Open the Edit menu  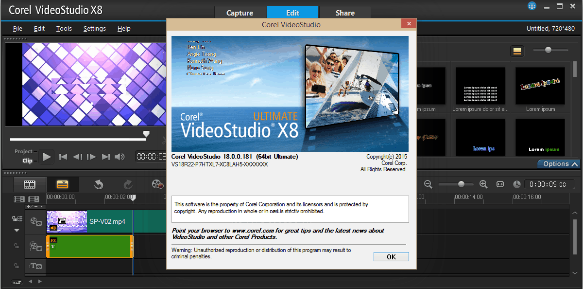click(x=39, y=28)
